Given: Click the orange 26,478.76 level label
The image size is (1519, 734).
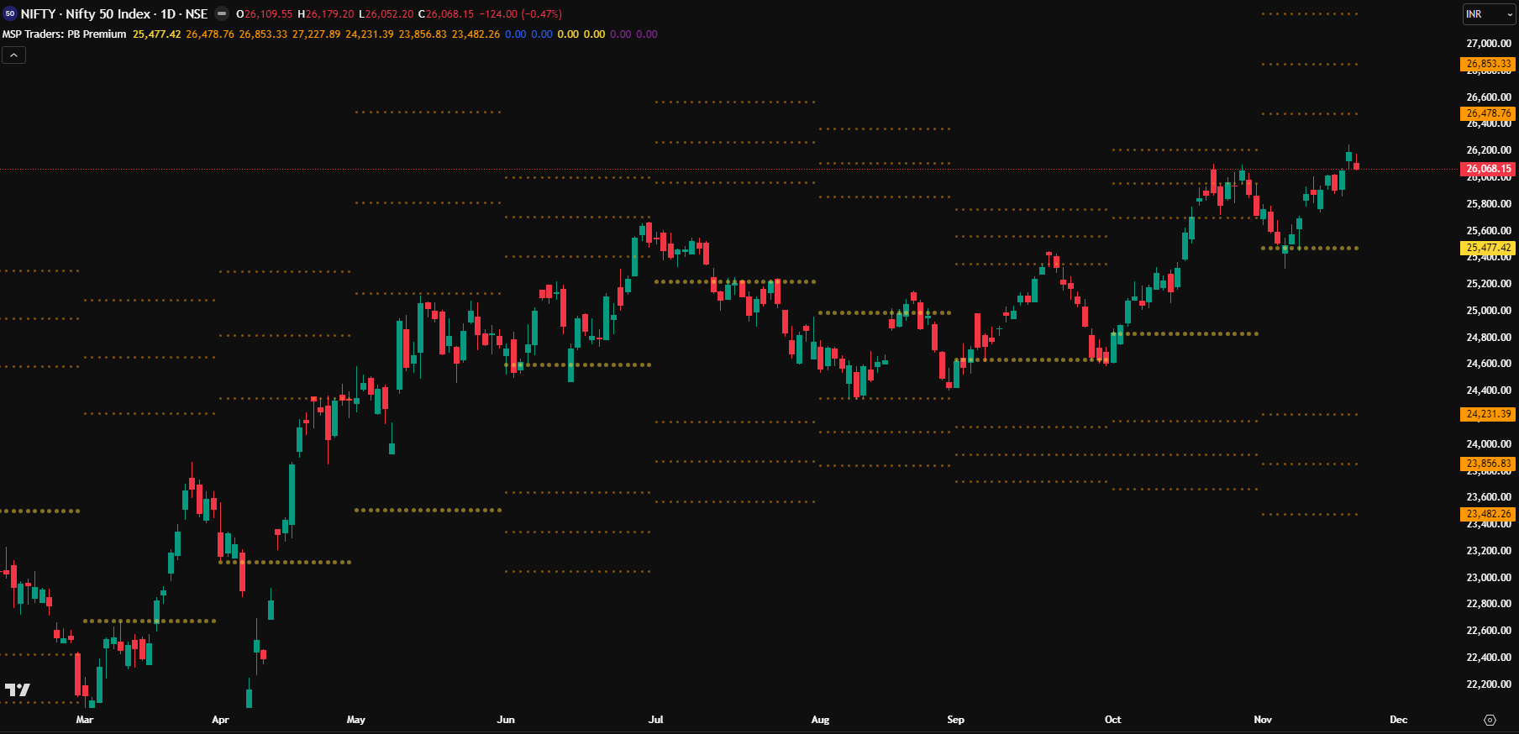Looking at the screenshot, I should (1488, 113).
